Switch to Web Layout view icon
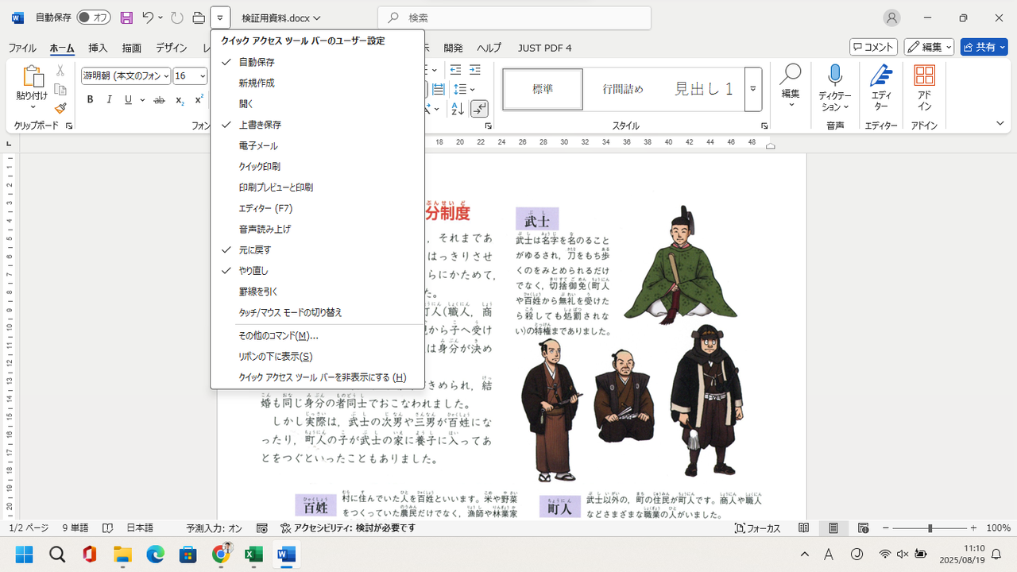Screen dimensions: 1017x572 863,528
